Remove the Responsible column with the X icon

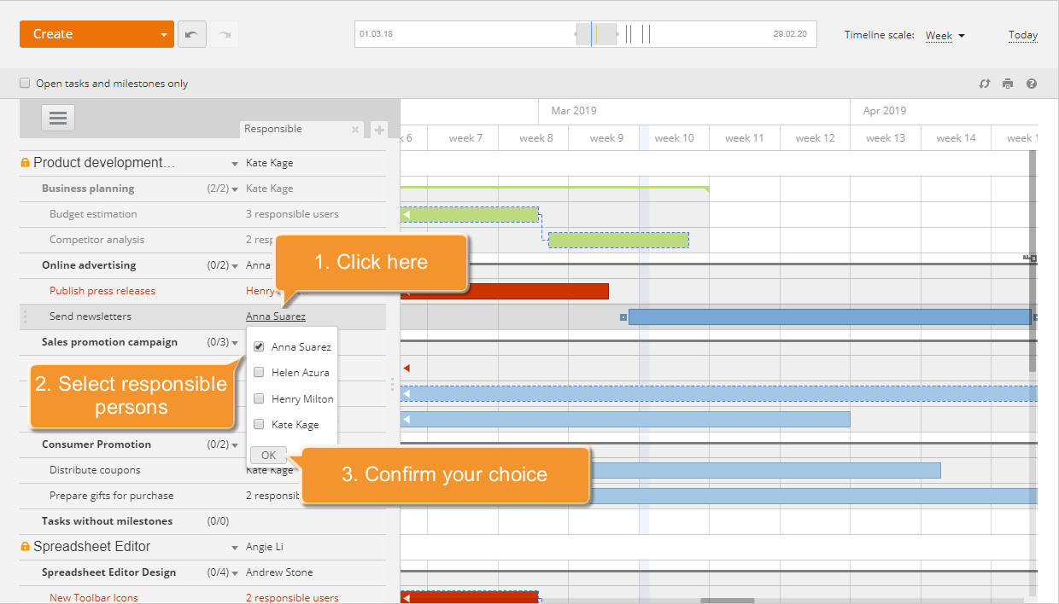tap(355, 129)
